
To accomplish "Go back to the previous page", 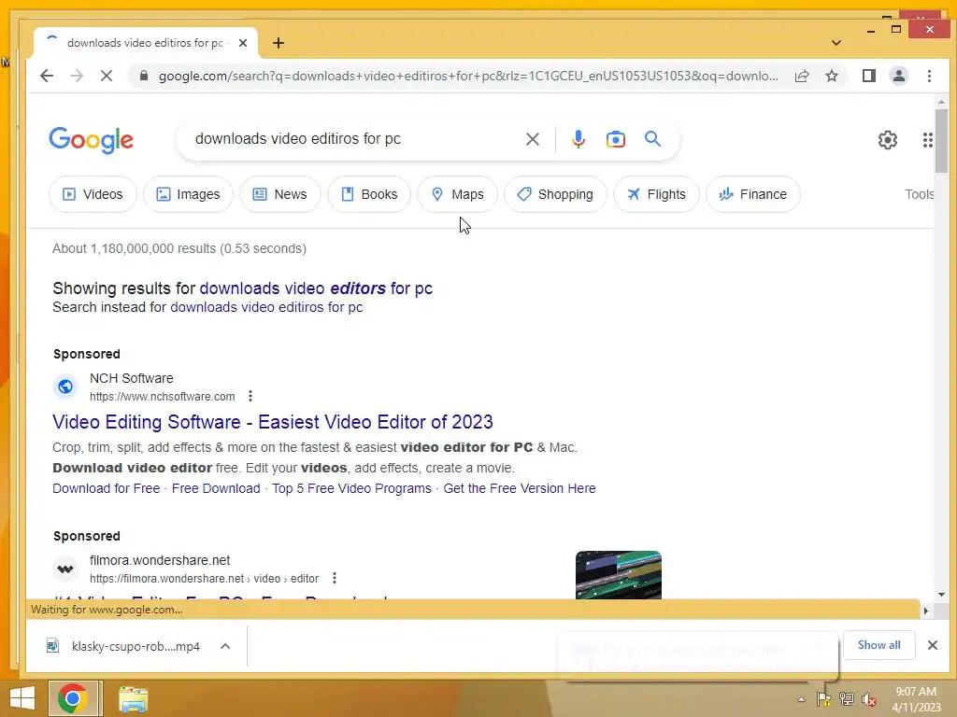I will pyautogui.click(x=47, y=76).
